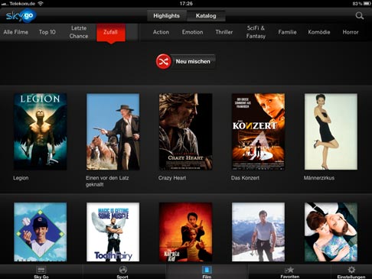Open the Sky Go bottom tab icon
The height and width of the screenshot is (279, 372).
pyautogui.click(x=41, y=270)
